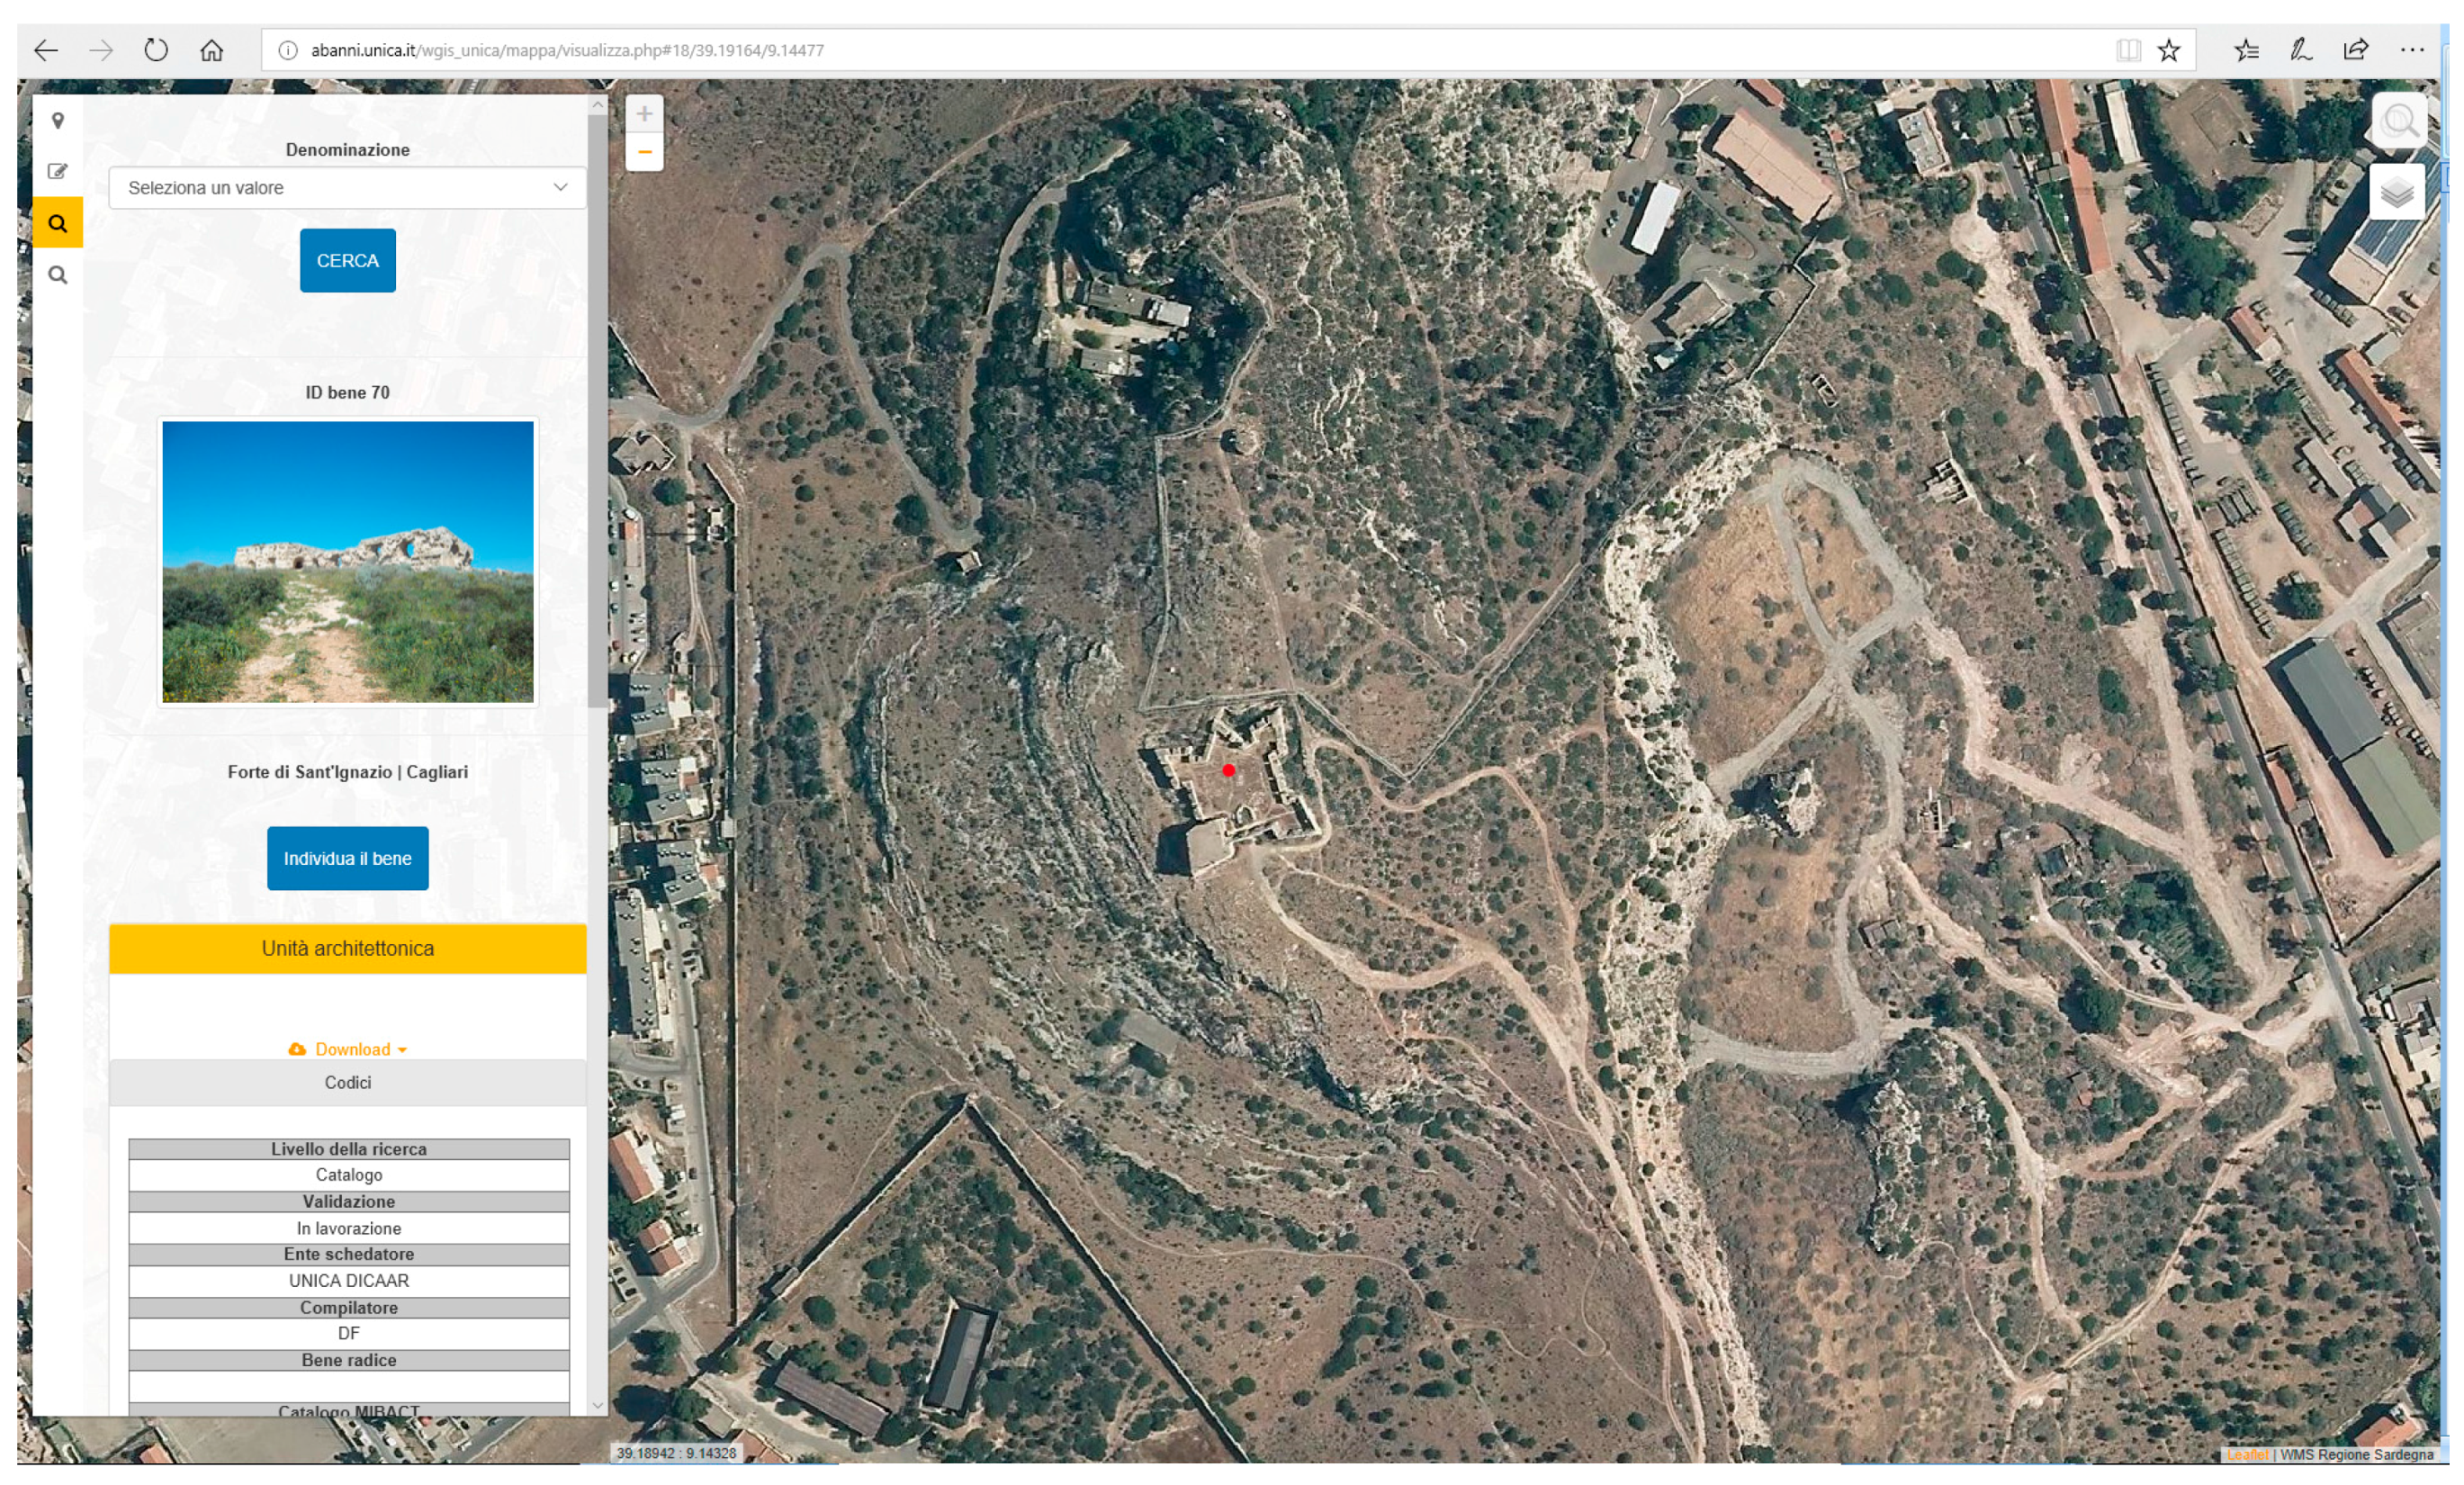Open the Download dropdown menu
Viewport: 2464px width, 1485px height.
tap(348, 1049)
